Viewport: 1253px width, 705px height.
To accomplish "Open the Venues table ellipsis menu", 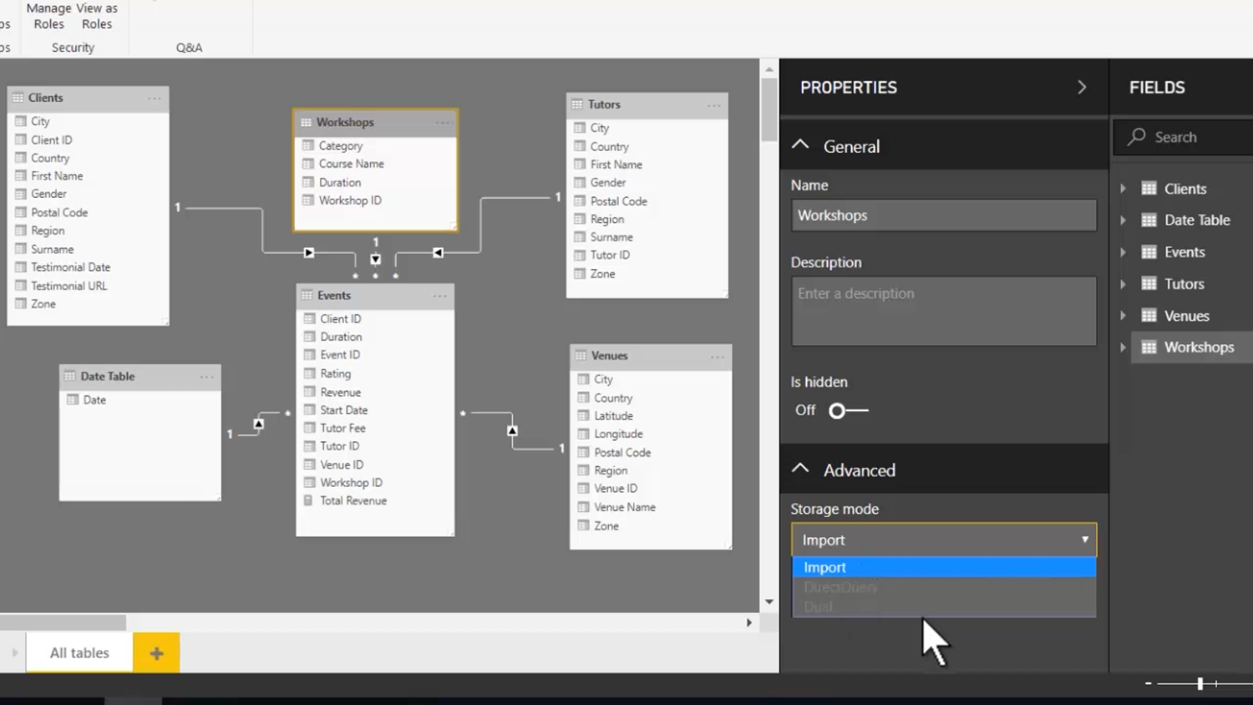I will click(717, 357).
